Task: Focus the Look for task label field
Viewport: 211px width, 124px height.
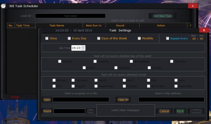Action: pos(70,16)
